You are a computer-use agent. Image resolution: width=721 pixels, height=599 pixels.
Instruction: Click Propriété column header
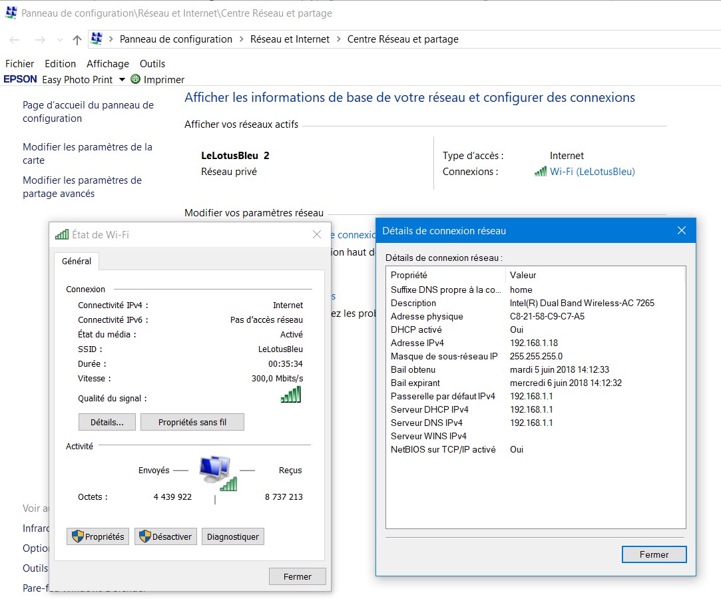(x=446, y=275)
